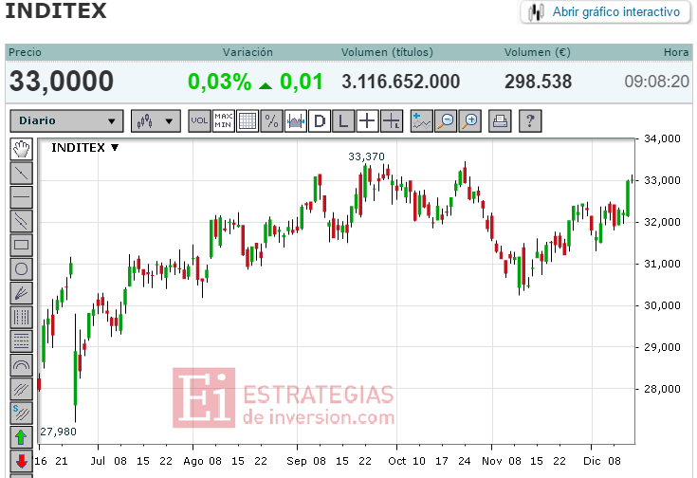697x478 pixels.
Task: Click the time 09:08:20
Action: [x=656, y=82]
